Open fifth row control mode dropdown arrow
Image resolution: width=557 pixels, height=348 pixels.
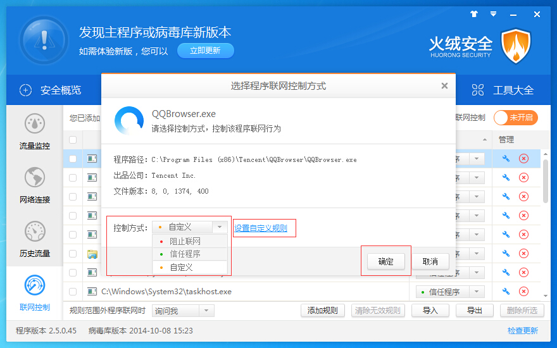pos(477,234)
